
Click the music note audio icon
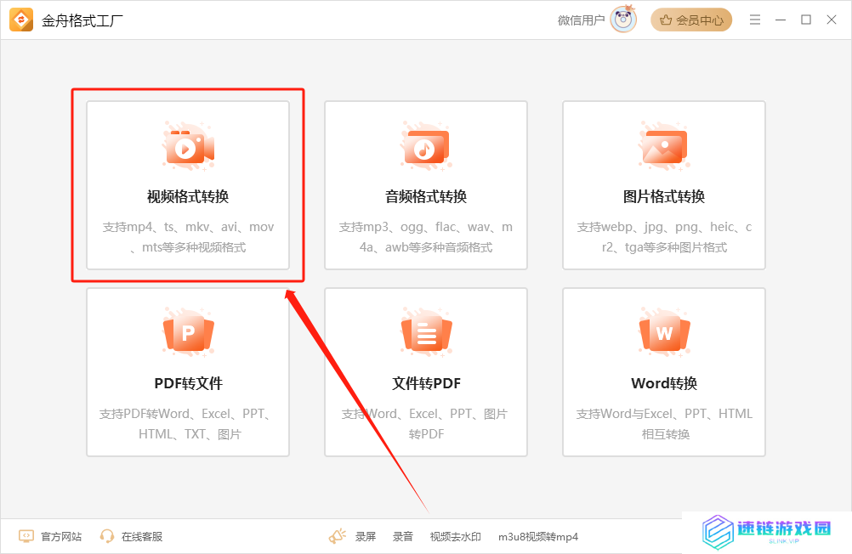(426, 147)
